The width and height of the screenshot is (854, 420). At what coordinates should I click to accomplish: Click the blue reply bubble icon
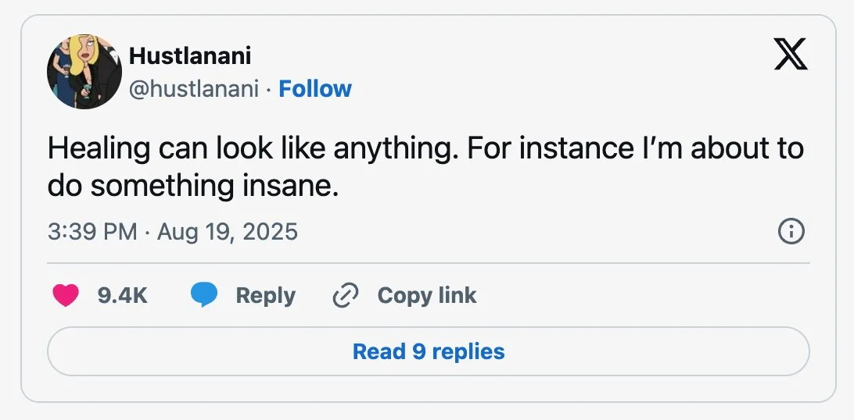204,295
